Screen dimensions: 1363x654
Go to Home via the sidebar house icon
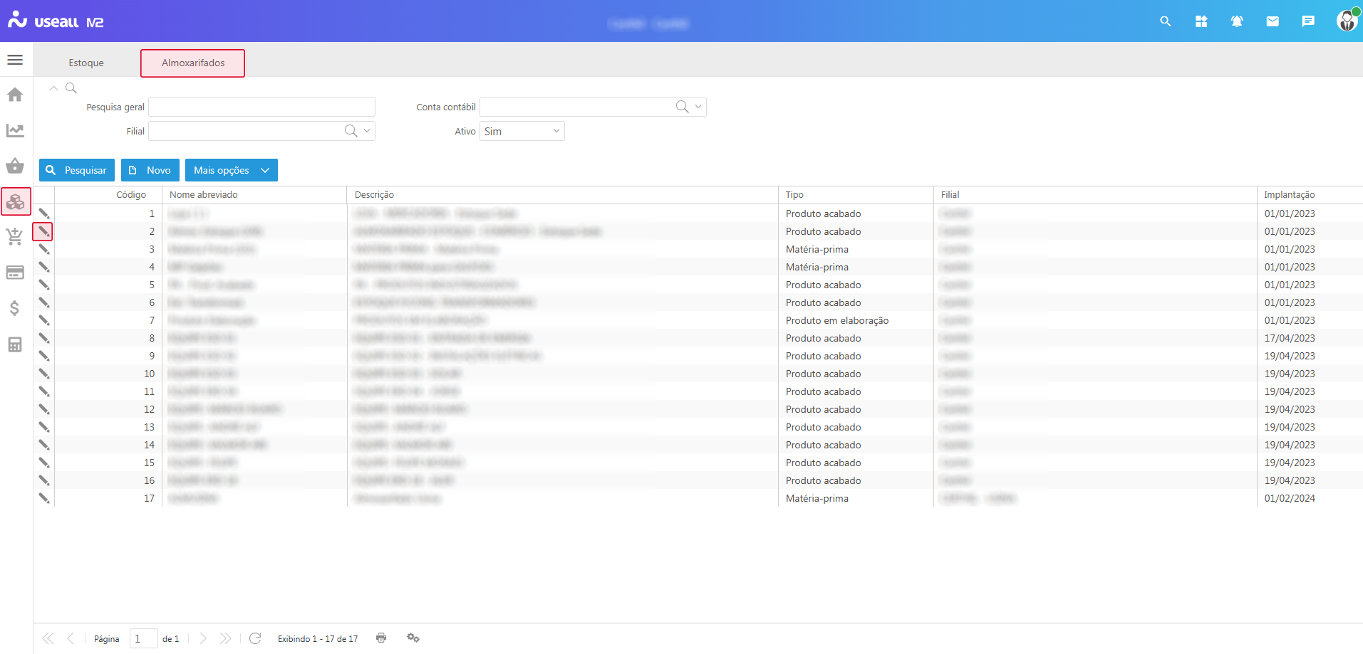click(15, 95)
